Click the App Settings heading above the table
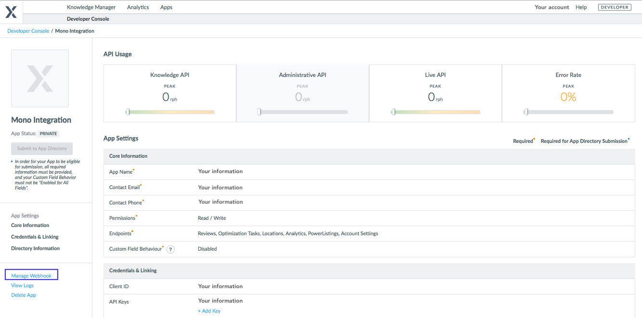The image size is (642, 318). pos(121,139)
